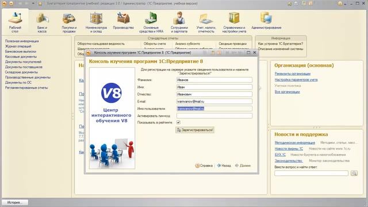Open the Настройка параметров учета link
Screen dimensions: 368x207
coord(296,80)
